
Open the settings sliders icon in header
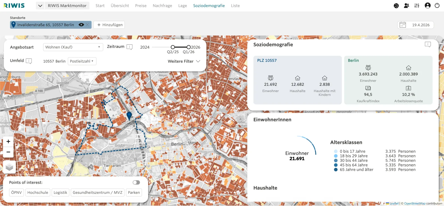point(417,6)
